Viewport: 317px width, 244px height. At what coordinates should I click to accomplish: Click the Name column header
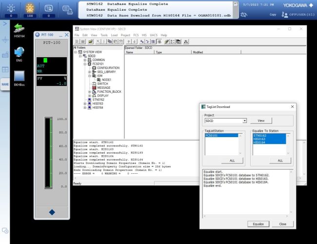click(139, 52)
